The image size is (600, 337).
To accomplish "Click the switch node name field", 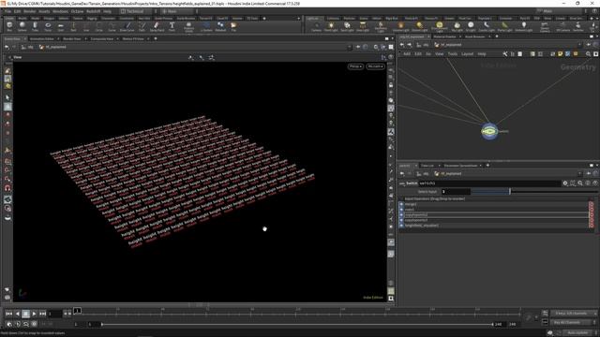I will click(x=489, y=183).
